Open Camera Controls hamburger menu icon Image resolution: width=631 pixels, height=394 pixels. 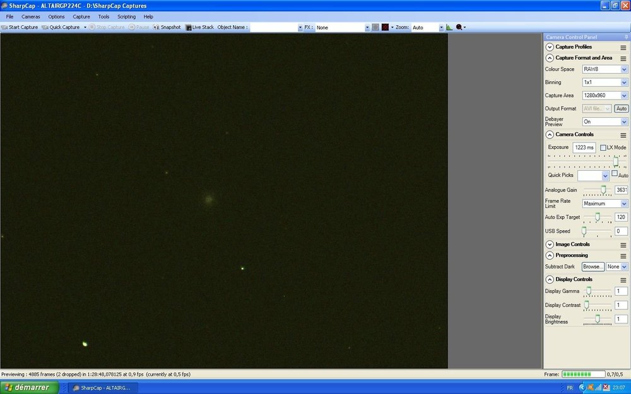tap(623, 135)
